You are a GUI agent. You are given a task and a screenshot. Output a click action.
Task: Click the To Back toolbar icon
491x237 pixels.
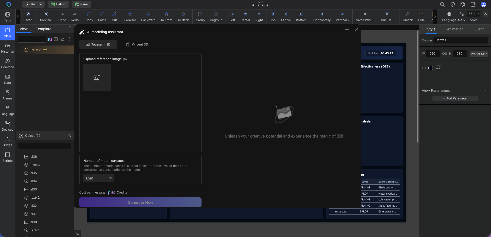(x=183, y=17)
